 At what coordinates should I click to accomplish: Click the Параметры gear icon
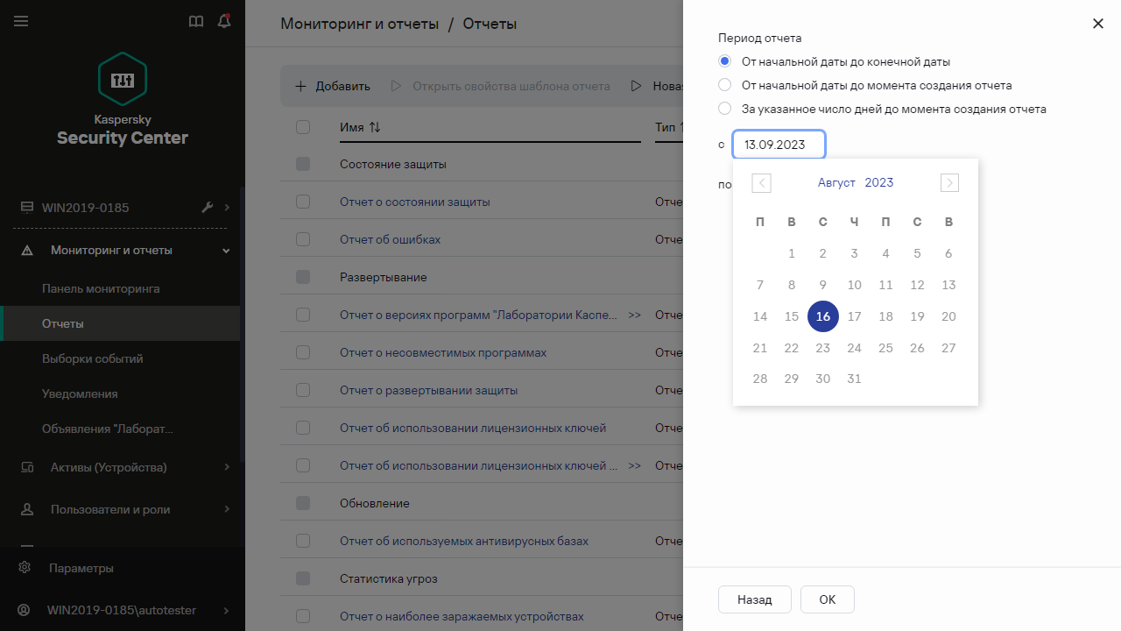(25, 568)
